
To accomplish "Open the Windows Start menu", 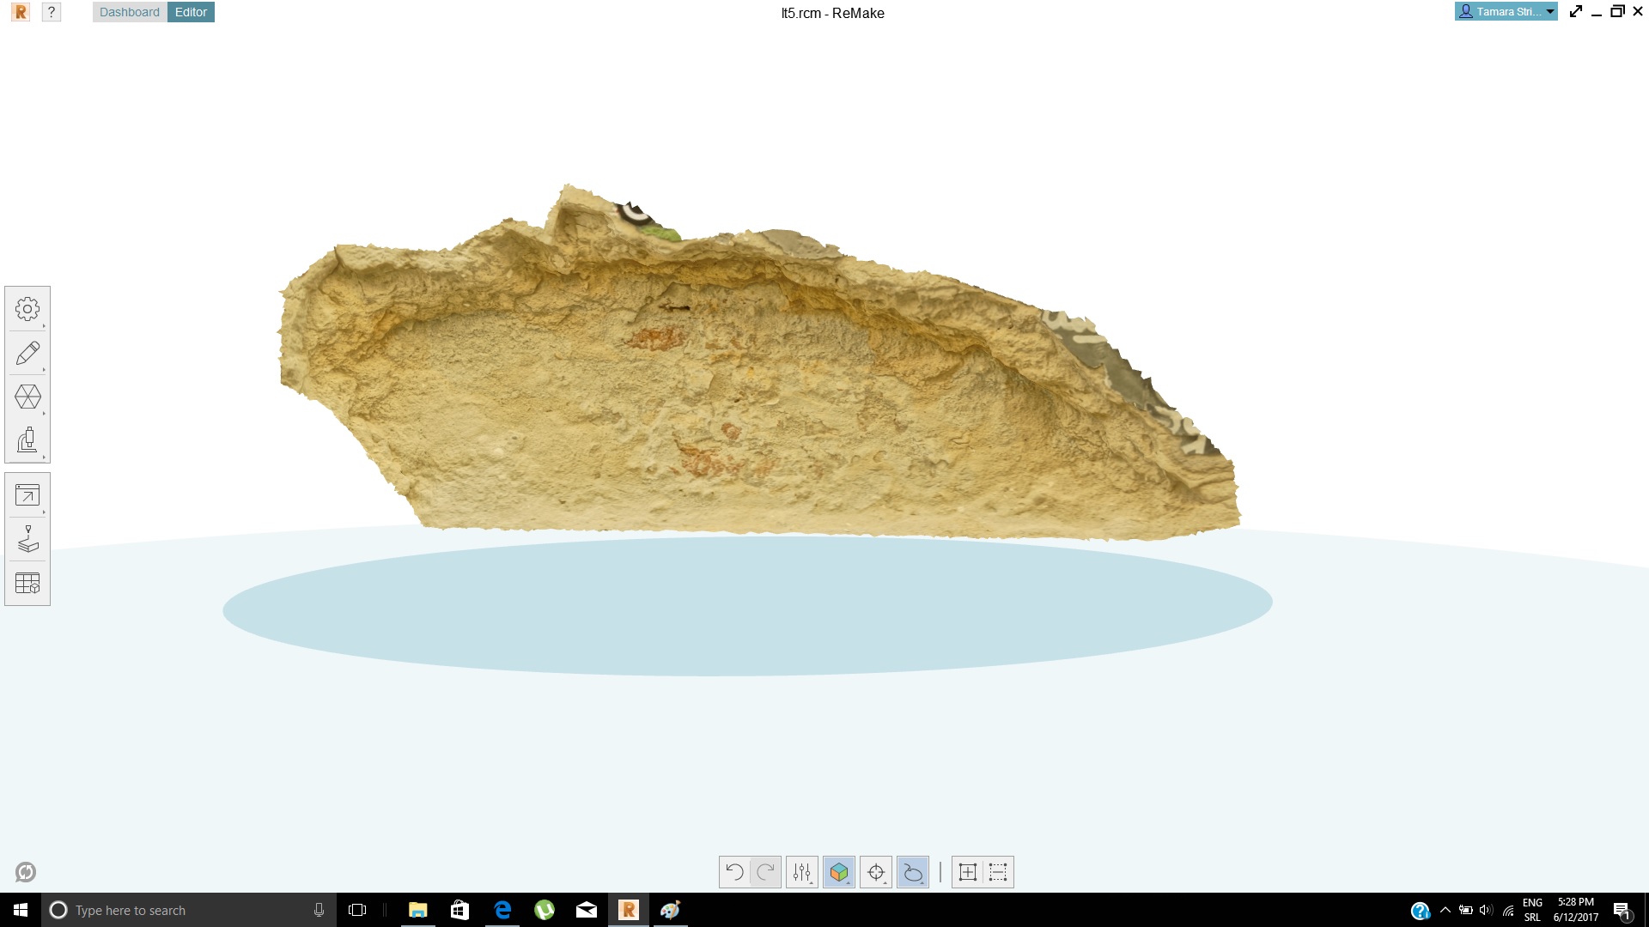I will (x=21, y=910).
